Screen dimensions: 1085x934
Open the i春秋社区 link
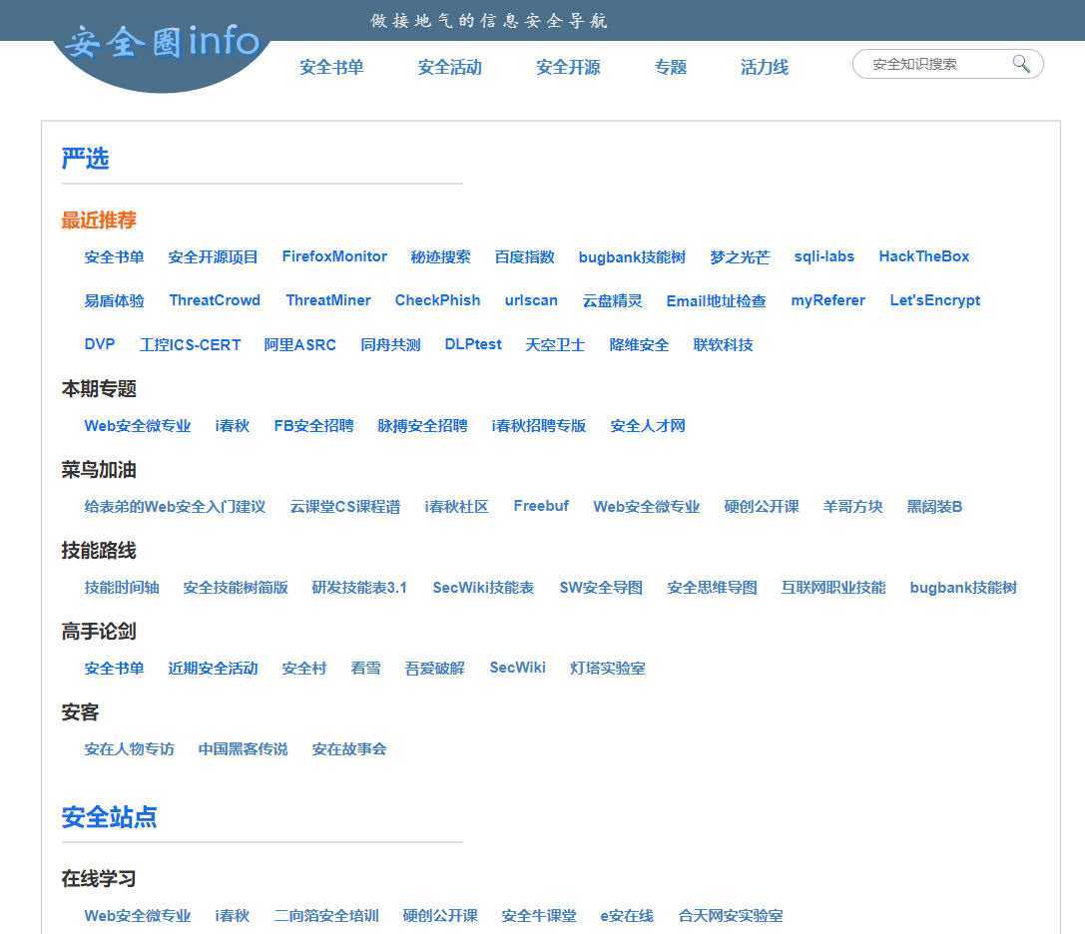457,507
